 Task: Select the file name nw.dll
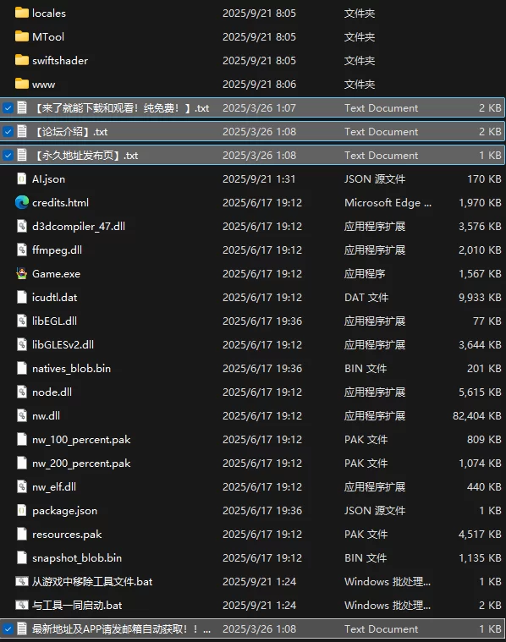click(x=46, y=415)
